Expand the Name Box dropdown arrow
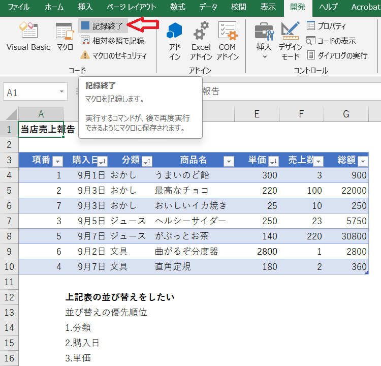Screen dimensions: 381x366 click(62, 92)
